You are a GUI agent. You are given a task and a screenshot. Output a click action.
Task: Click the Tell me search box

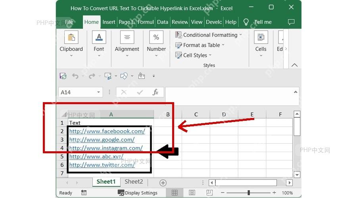click(x=263, y=22)
